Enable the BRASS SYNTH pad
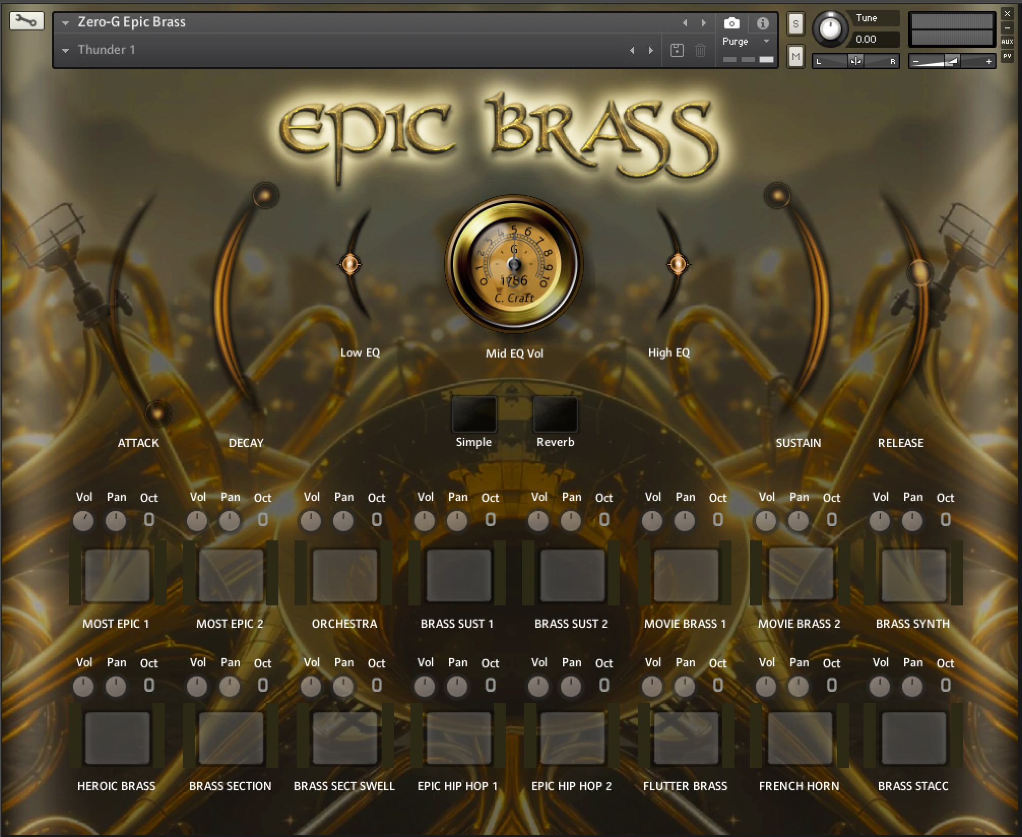The height and width of the screenshot is (837, 1022). (914, 574)
